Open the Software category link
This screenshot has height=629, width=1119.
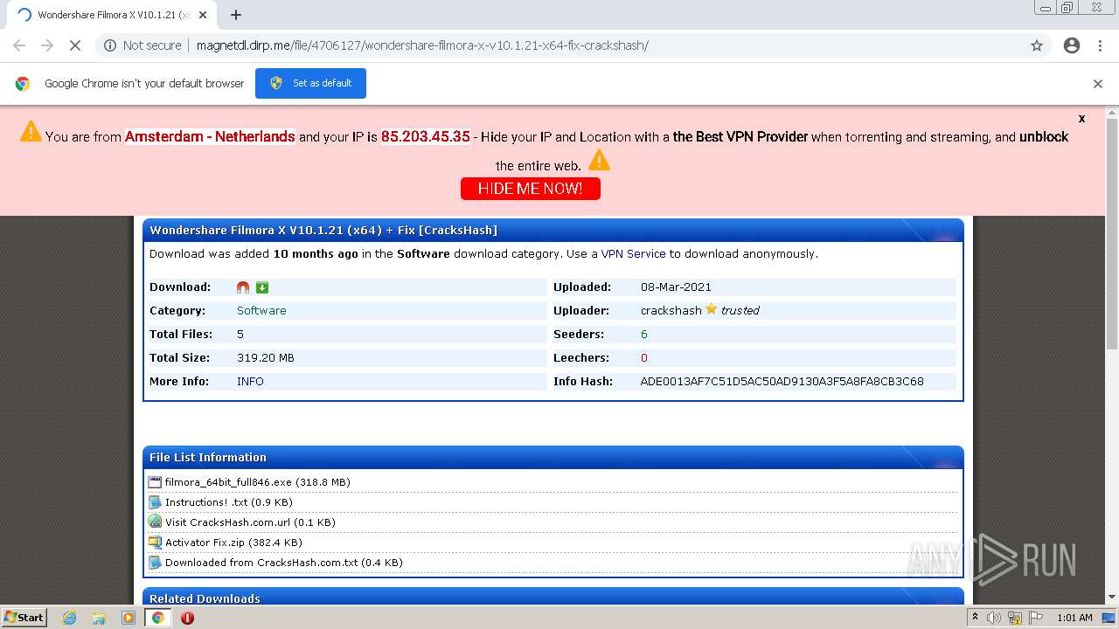point(261,311)
